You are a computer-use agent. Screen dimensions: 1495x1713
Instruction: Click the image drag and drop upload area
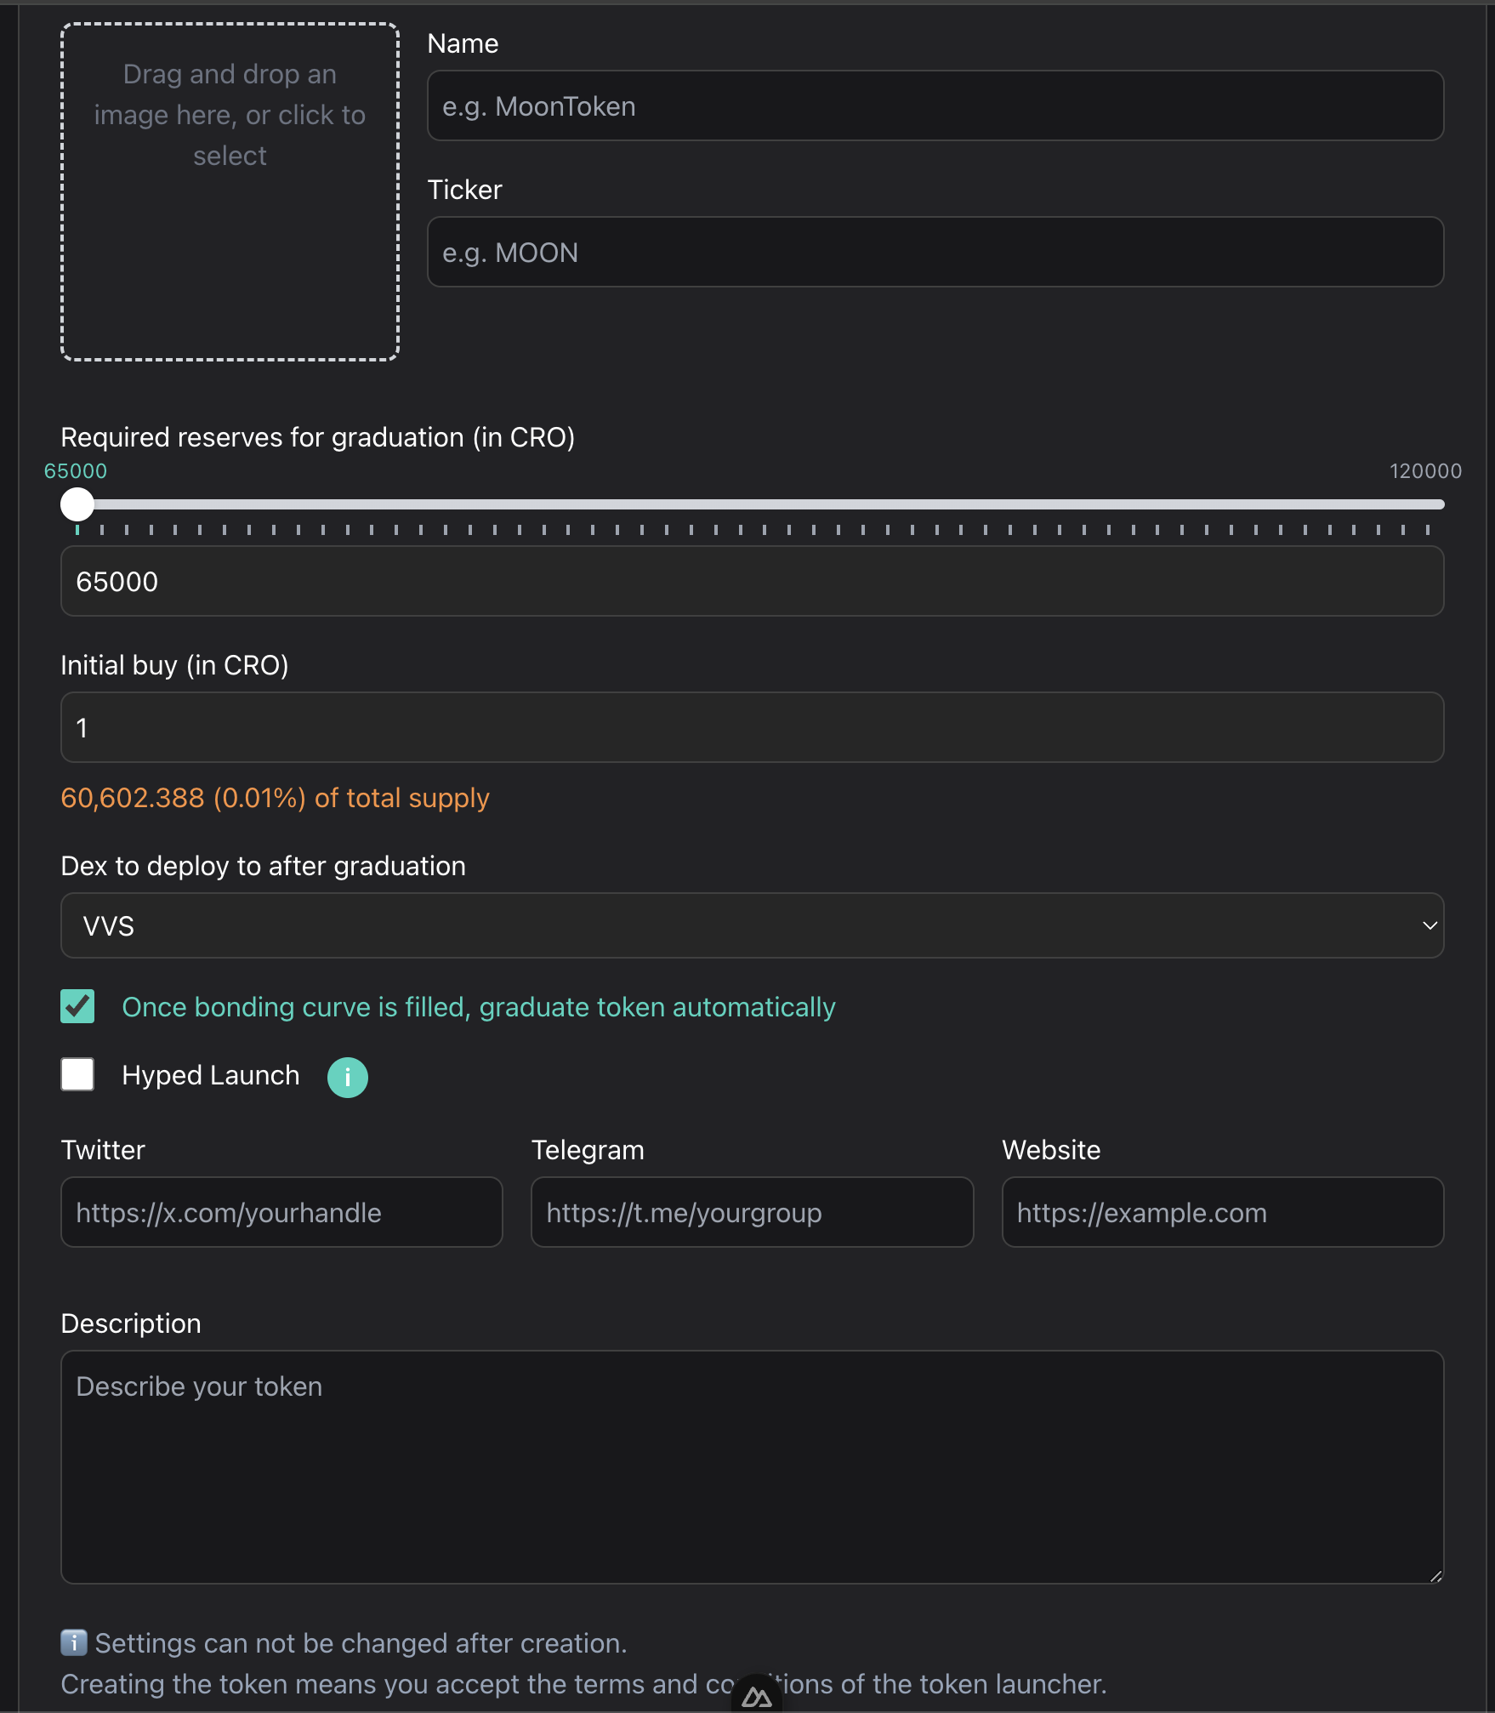point(230,192)
